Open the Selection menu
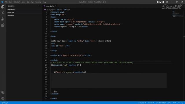The width and height of the screenshot is (185, 104). 17,2
